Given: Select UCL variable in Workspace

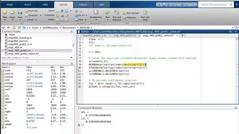Looking at the screenshot, I should (7, 121).
